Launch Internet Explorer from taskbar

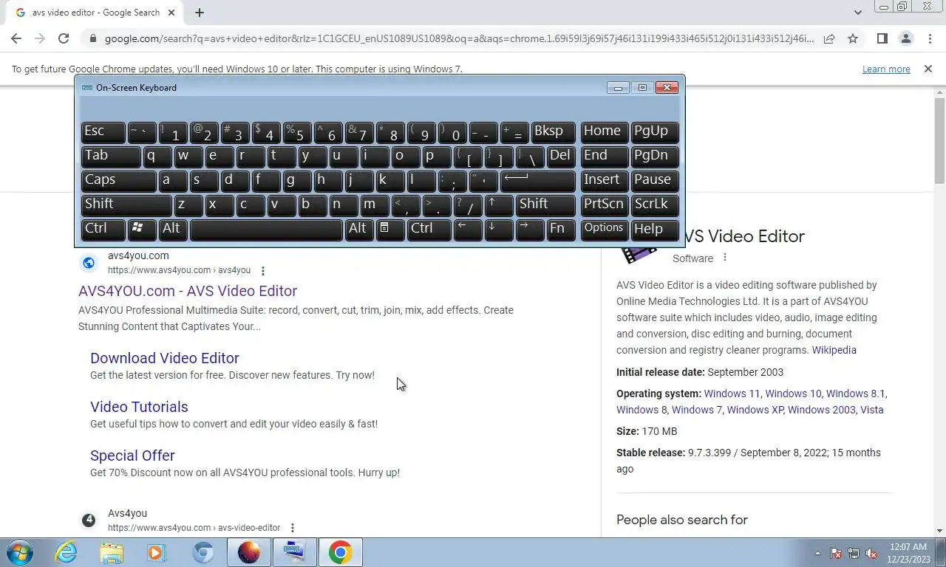coord(67,552)
